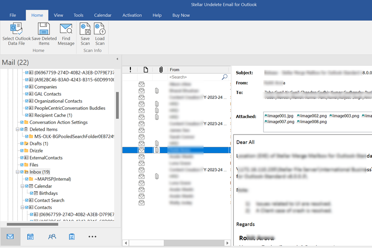Select the MS-OLK-BGPooledSearchFolder item
The width and height of the screenshot is (372, 248).
tap(74, 136)
